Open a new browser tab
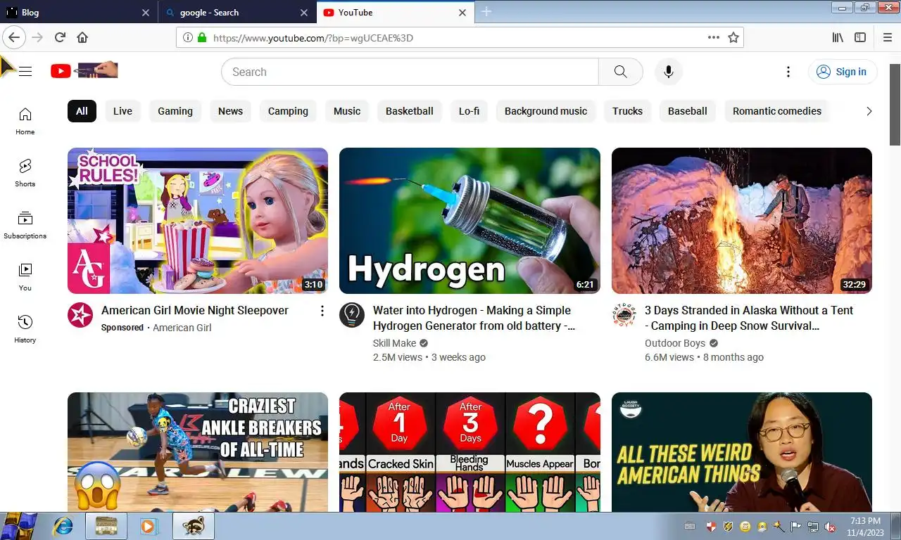901x540 pixels. (486, 12)
